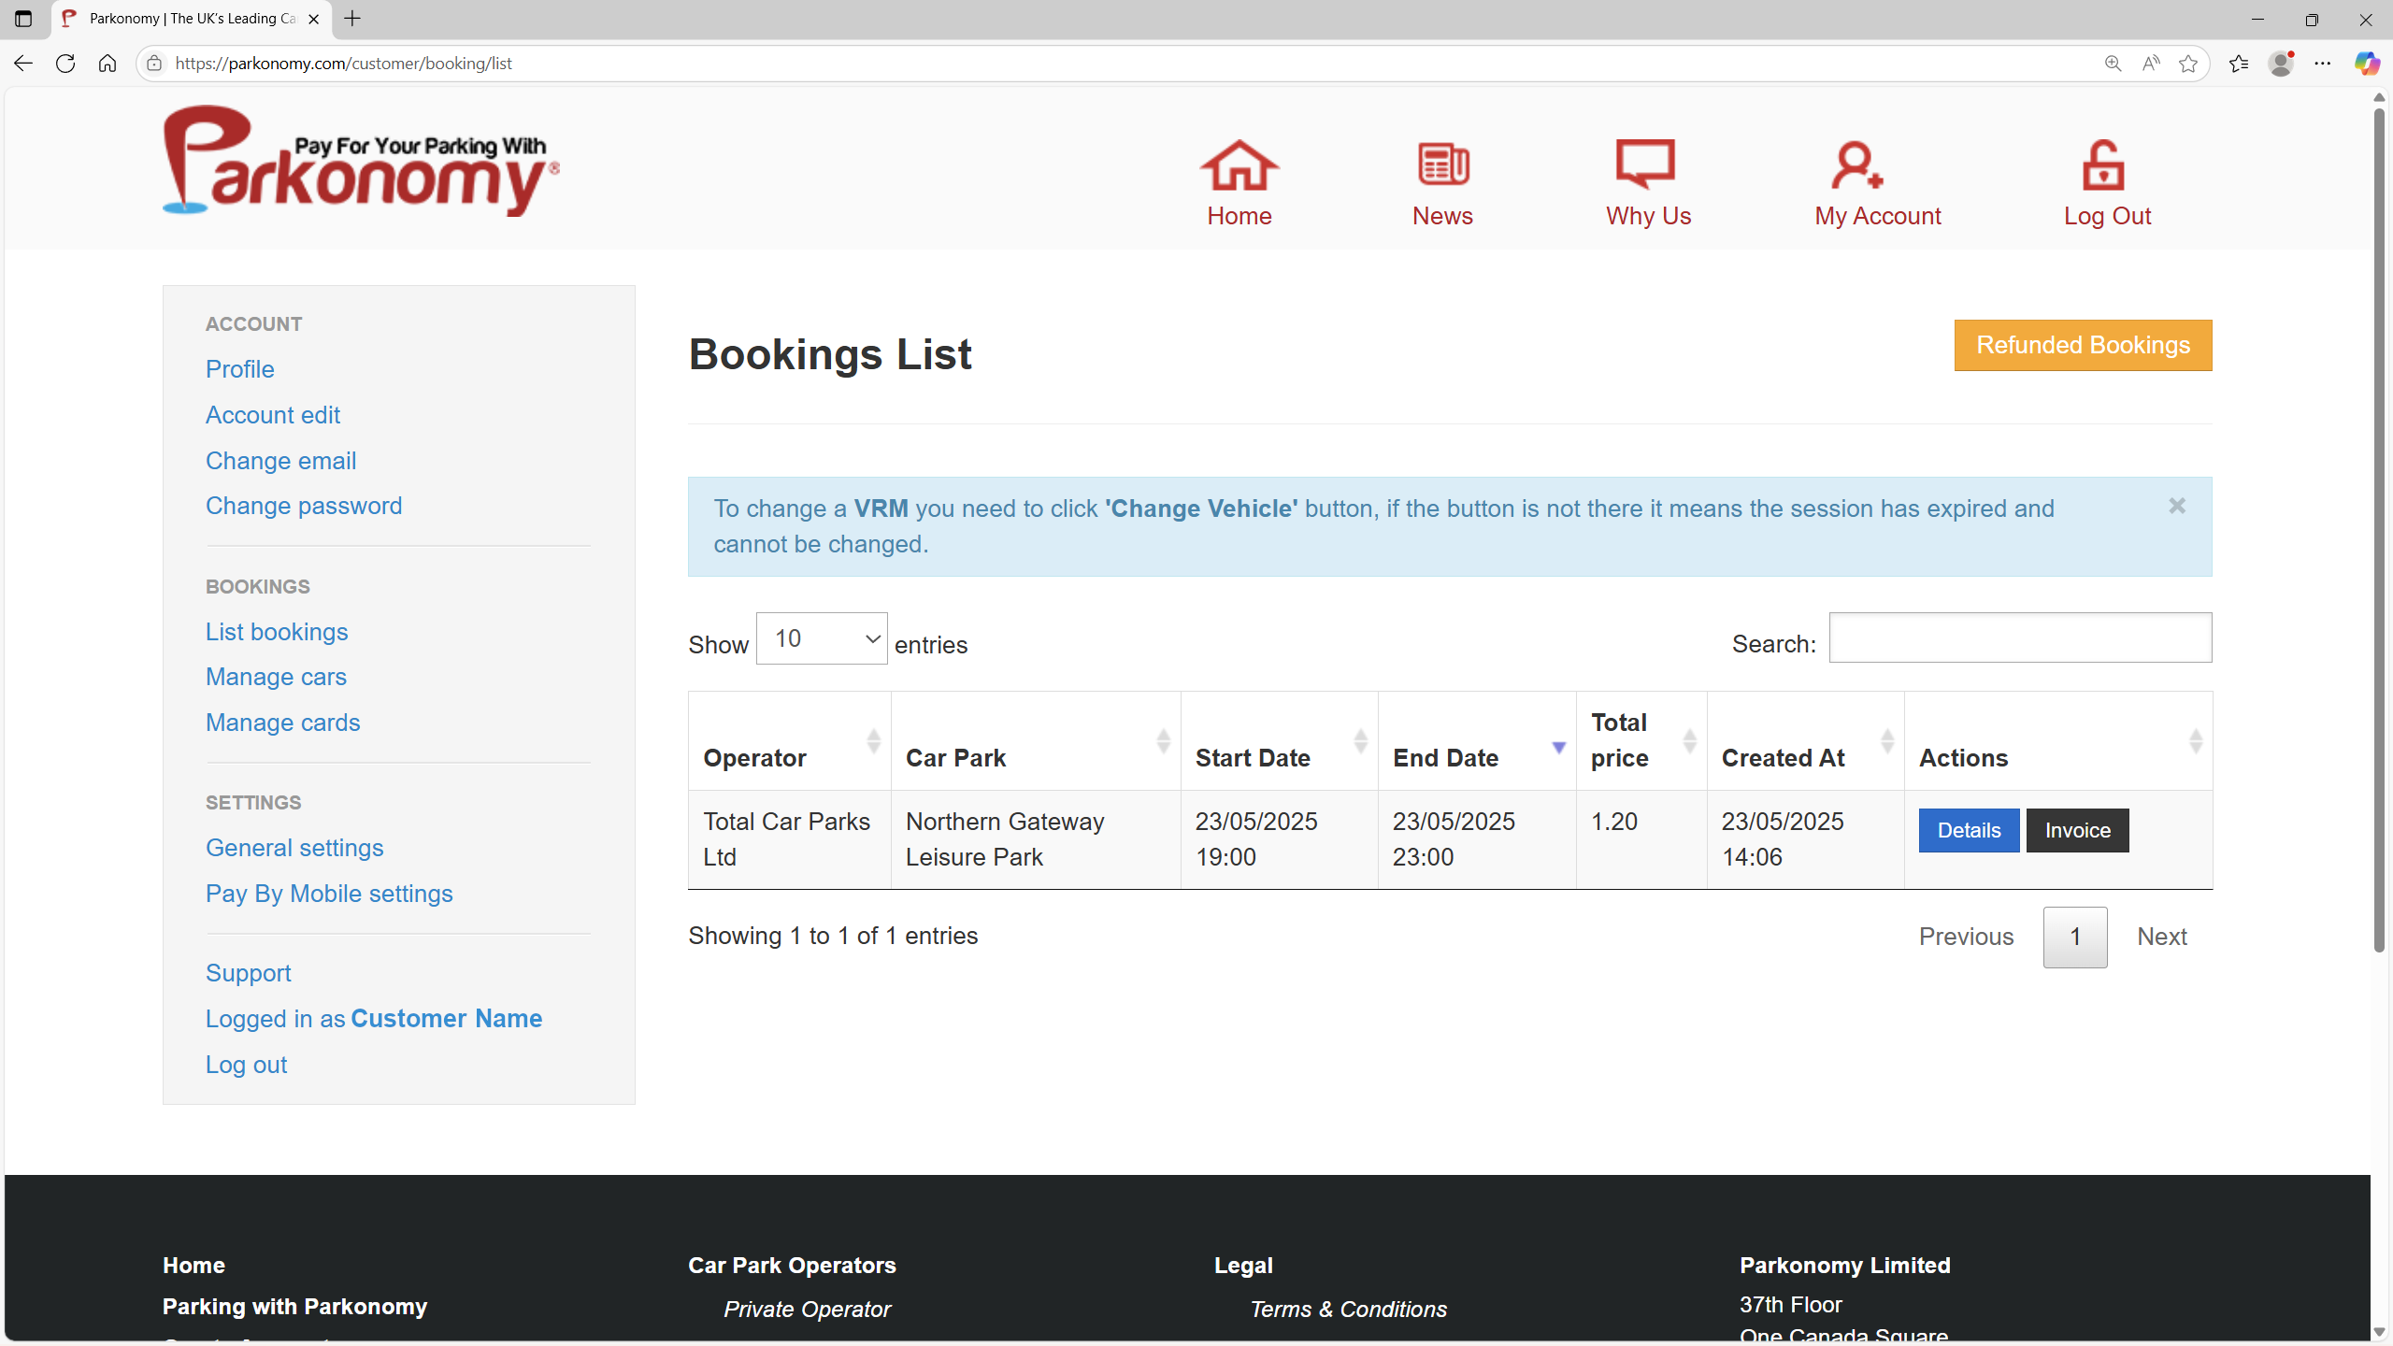This screenshot has height=1346, width=2393.
Task: Click Refunded Bookings button
Action: click(x=2083, y=345)
